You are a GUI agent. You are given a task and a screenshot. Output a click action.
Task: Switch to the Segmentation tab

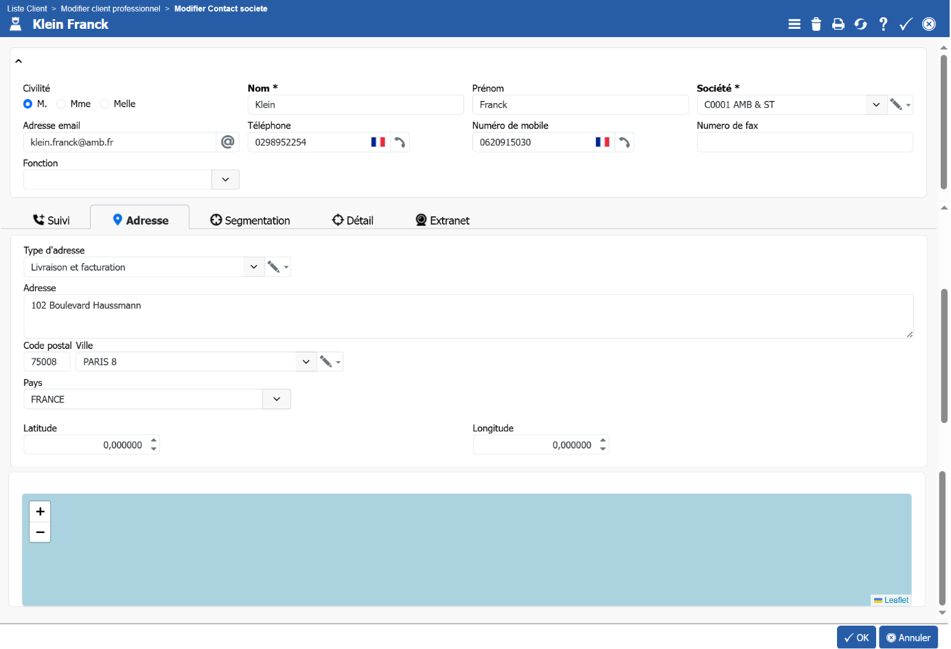(250, 220)
